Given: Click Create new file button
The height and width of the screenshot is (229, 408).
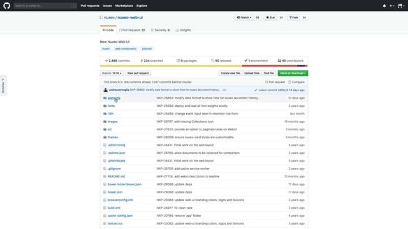Looking at the screenshot, I should [x=230, y=73].
